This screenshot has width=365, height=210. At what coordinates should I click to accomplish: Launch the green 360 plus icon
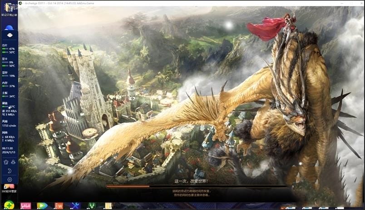9,205
